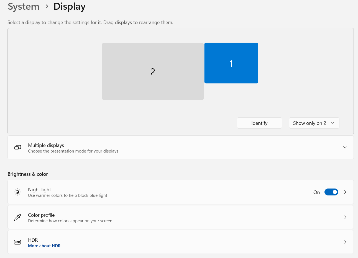The width and height of the screenshot is (358, 258).
Task: Click the 'On' label beside Night light toggle
Action: click(x=316, y=192)
